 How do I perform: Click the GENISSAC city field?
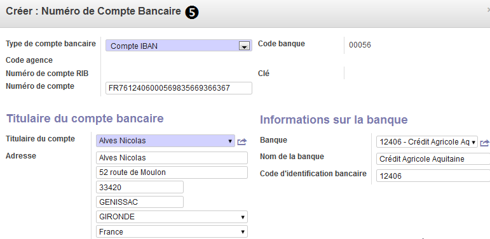click(x=140, y=202)
